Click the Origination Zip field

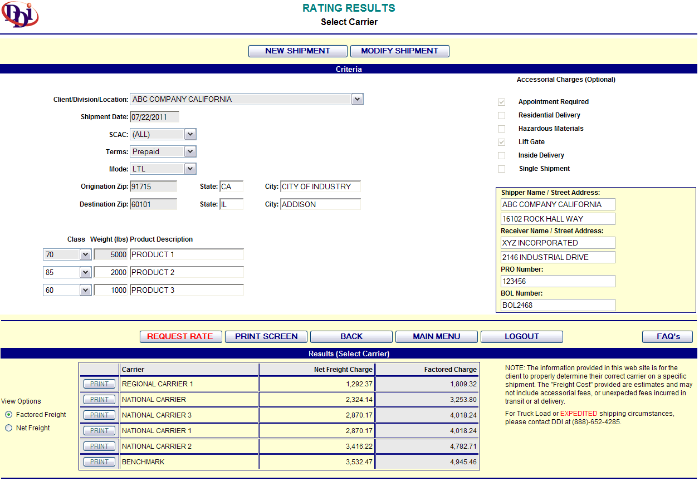coord(153,186)
